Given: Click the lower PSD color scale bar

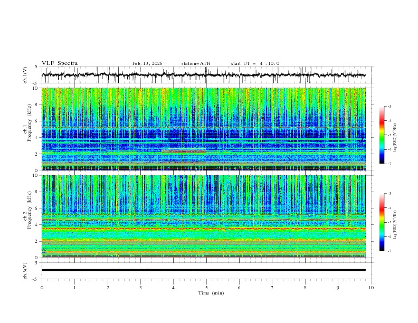Looking at the screenshot, I should (382, 222).
